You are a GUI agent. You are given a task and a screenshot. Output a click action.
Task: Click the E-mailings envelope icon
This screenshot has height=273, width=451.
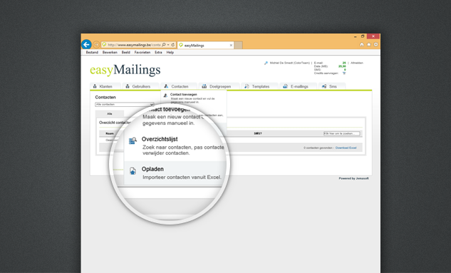285,86
